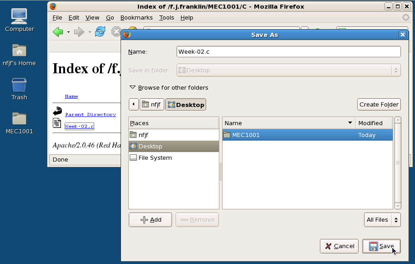Click the Forward arrow in Firefox toolbar

(79, 32)
